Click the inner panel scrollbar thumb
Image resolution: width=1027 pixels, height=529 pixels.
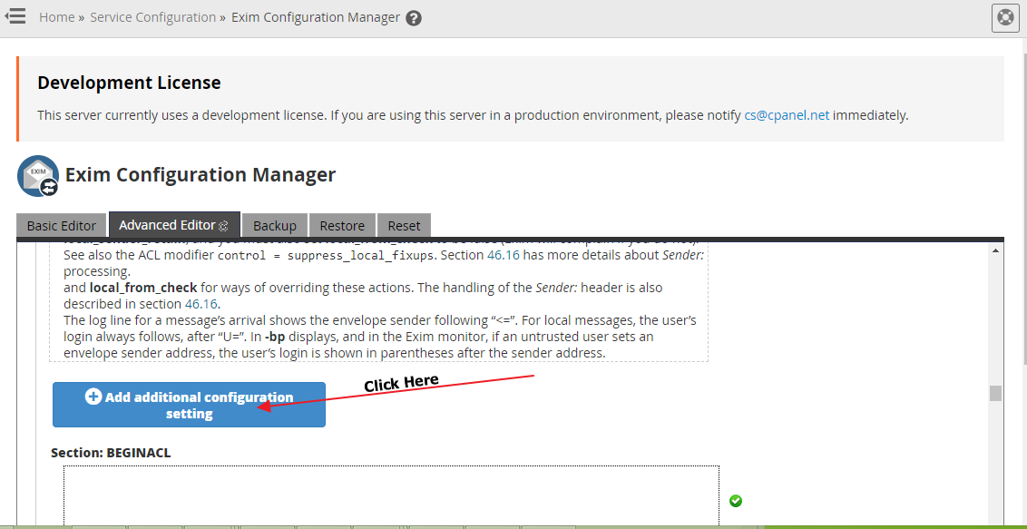click(x=995, y=393)
